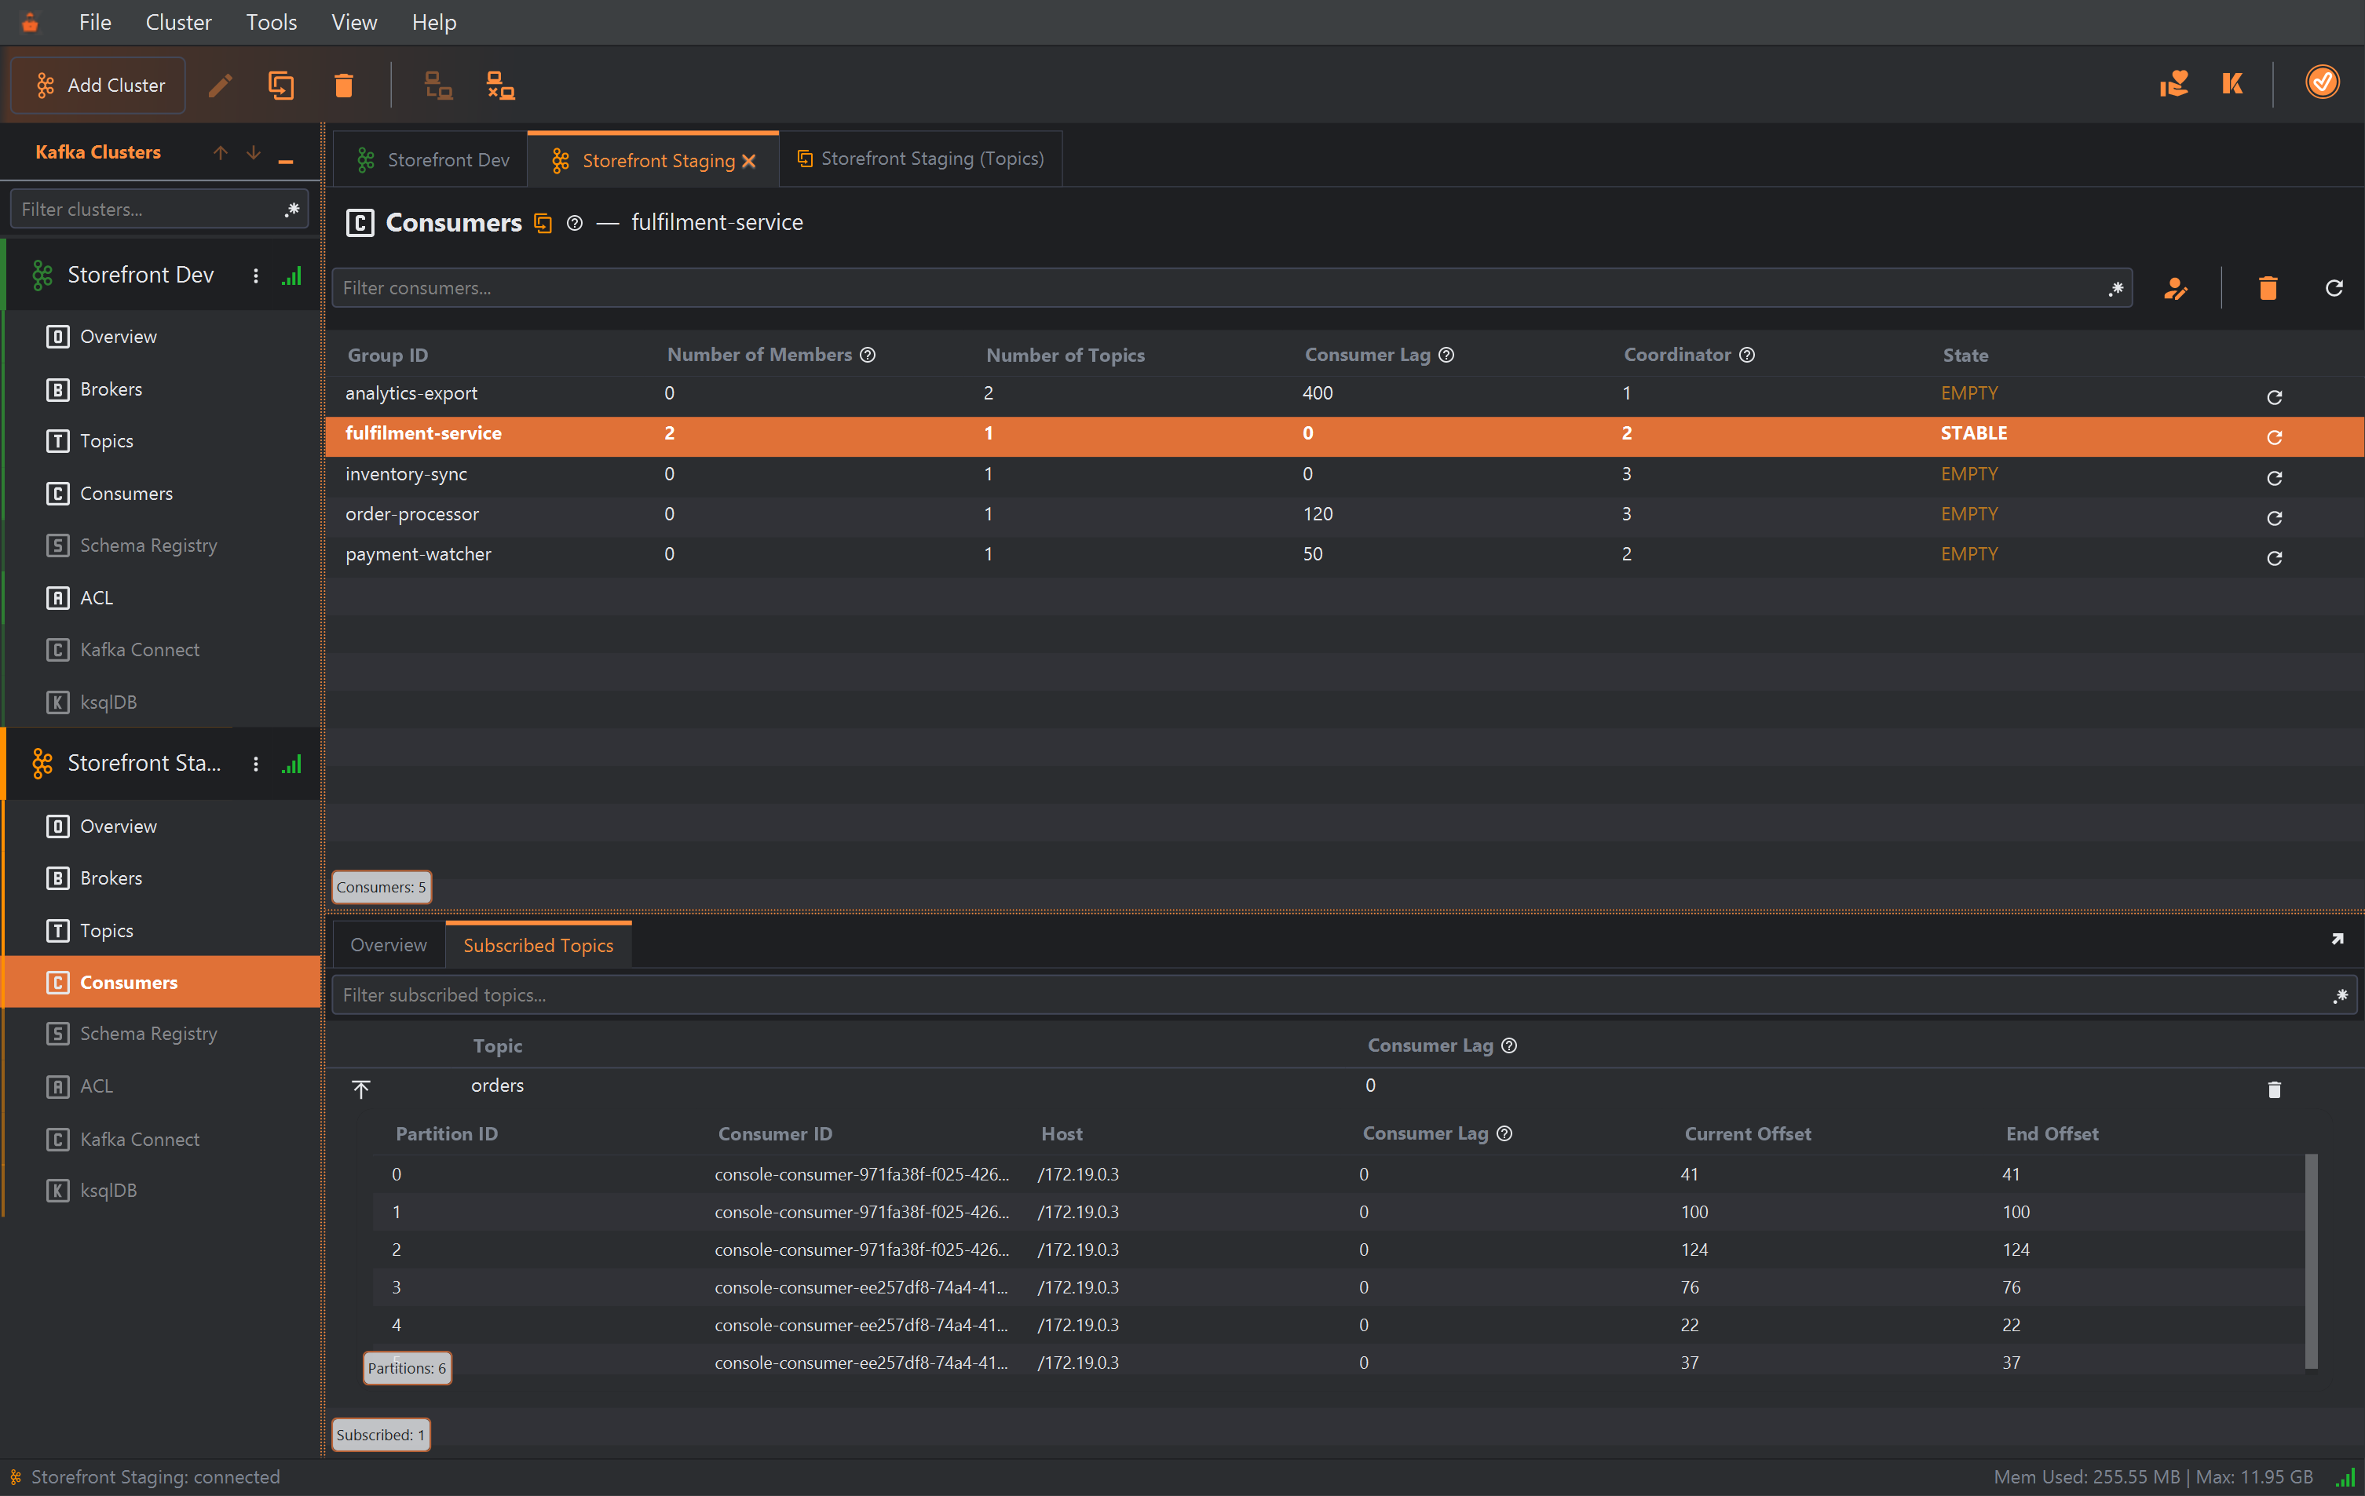Open Storefront Dev options menu
Viewport: 2365px width, 1496px height.
pos(255,275)
